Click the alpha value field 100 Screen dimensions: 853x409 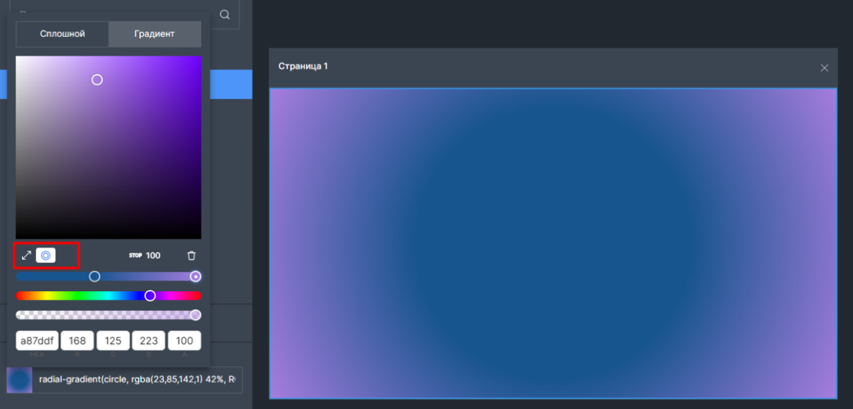184,341
